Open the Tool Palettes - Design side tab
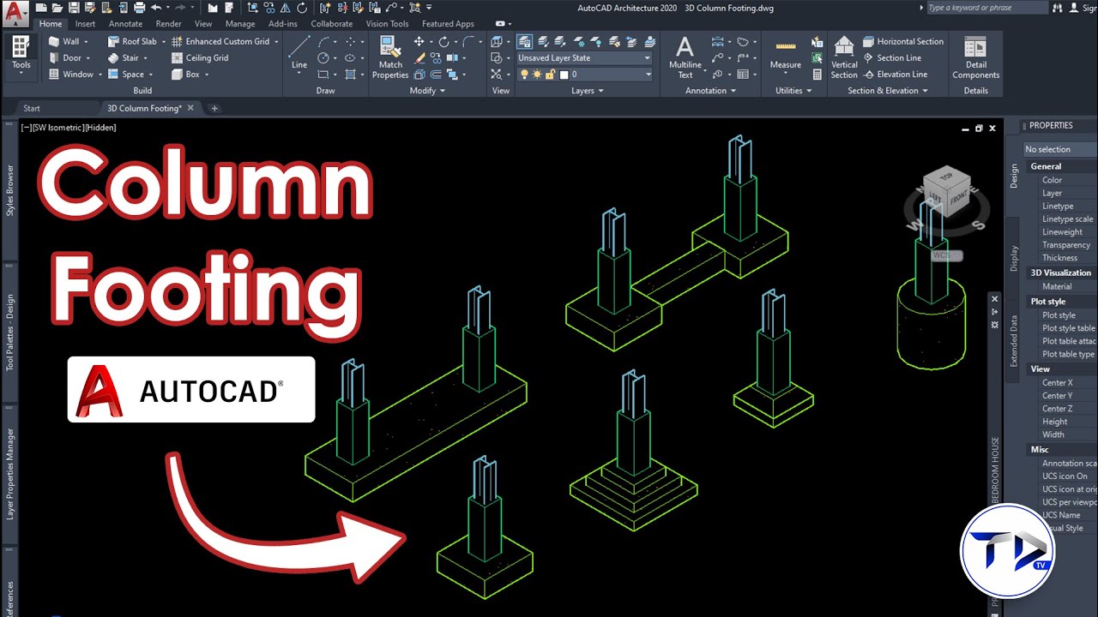Viewport: 1098px width, 617px height. coord(10,332)
